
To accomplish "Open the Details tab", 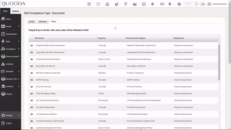I will coord(31,21).
